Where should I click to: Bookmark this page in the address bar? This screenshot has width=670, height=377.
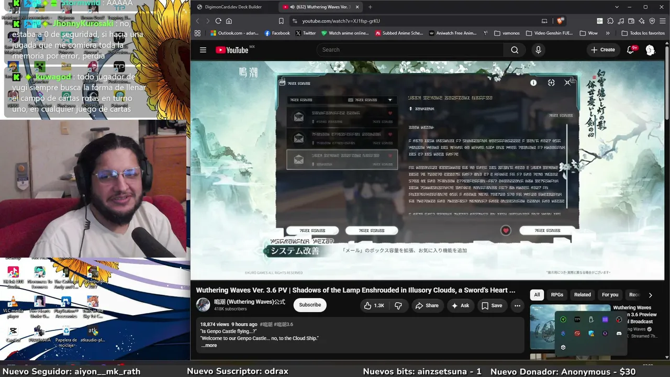coord(281,21)
